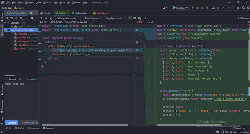Click the changelist magnifier icon

pos(21,18)
